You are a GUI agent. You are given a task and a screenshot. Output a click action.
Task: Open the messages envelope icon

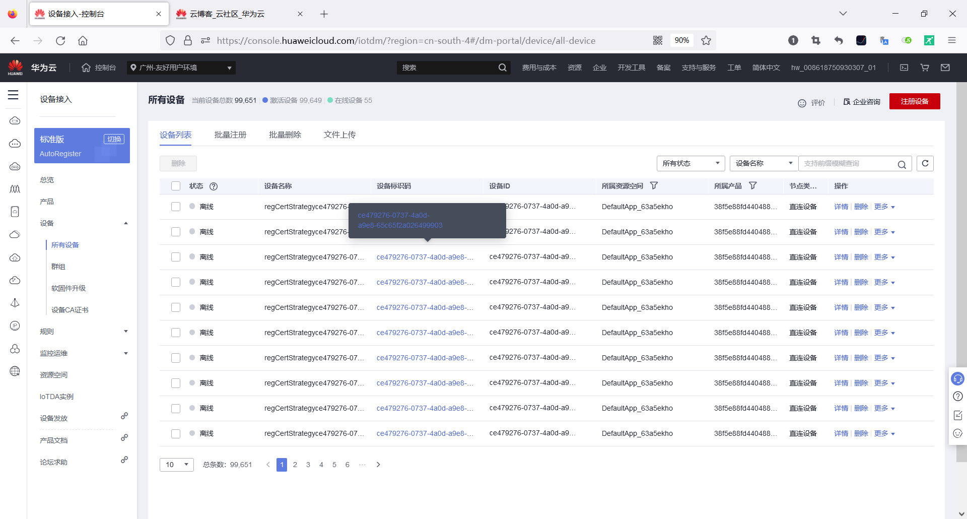945,68
